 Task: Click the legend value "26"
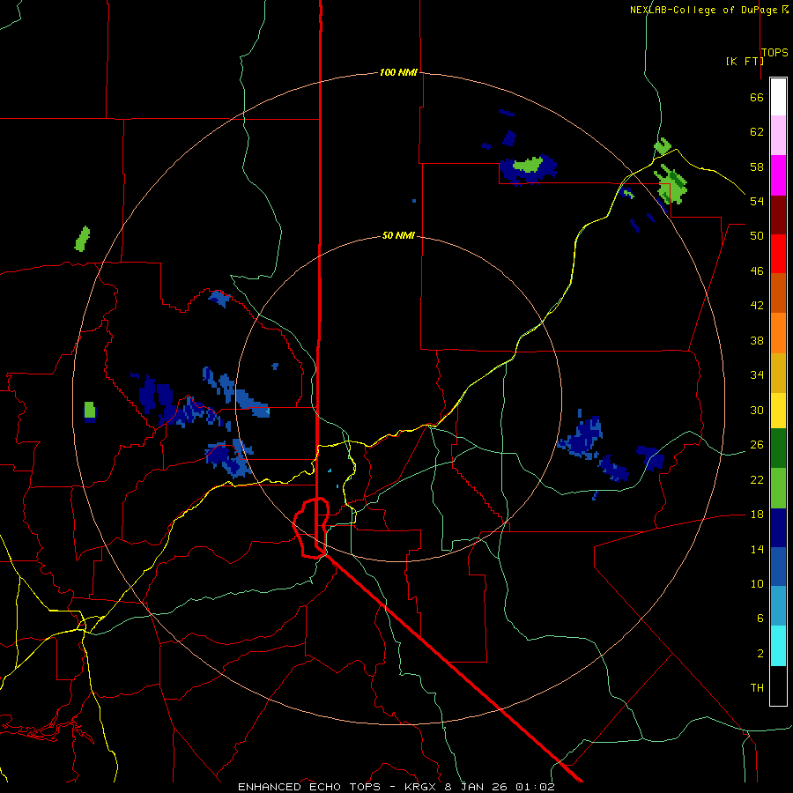757,445
